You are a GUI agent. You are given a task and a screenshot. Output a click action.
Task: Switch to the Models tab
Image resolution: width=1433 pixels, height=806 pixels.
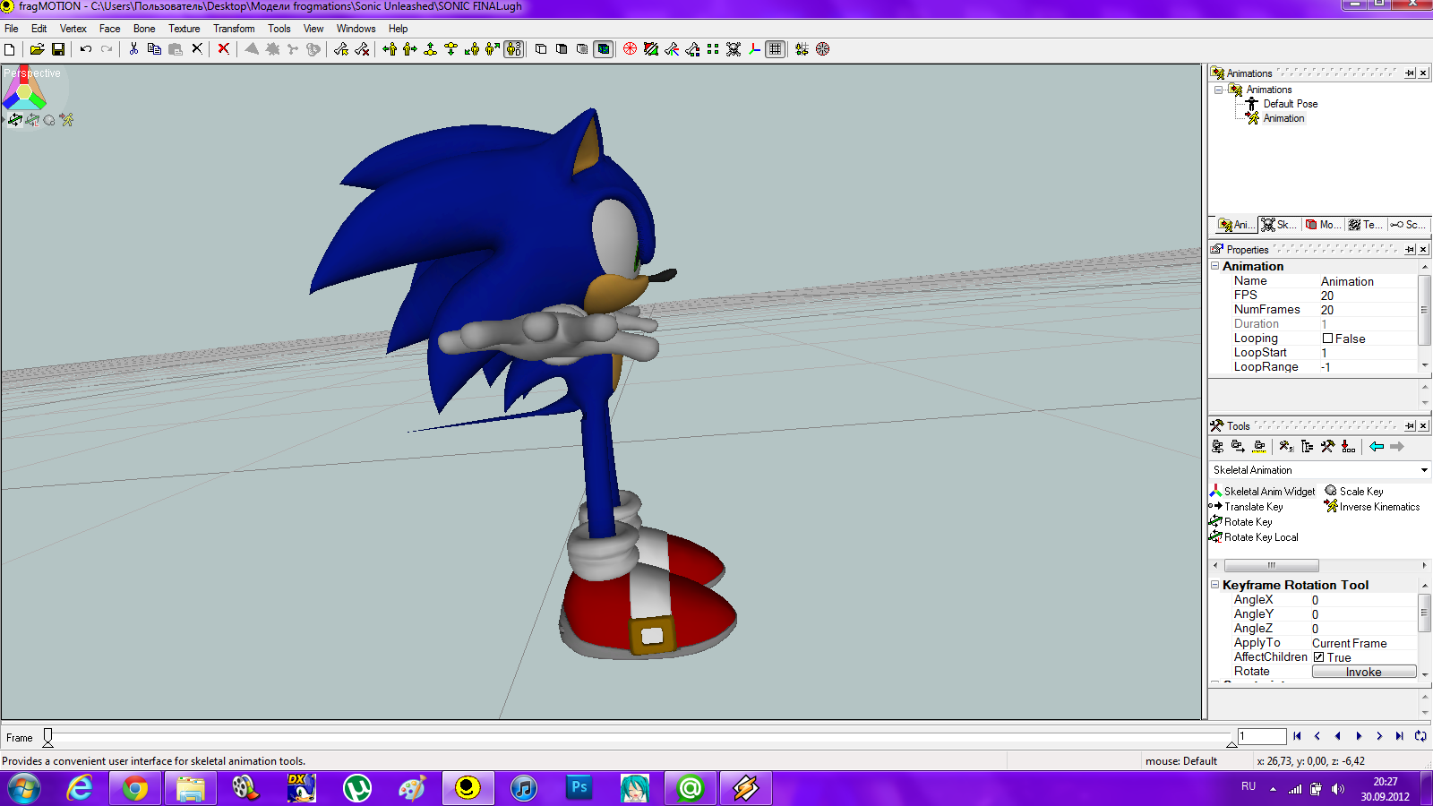1323,225
